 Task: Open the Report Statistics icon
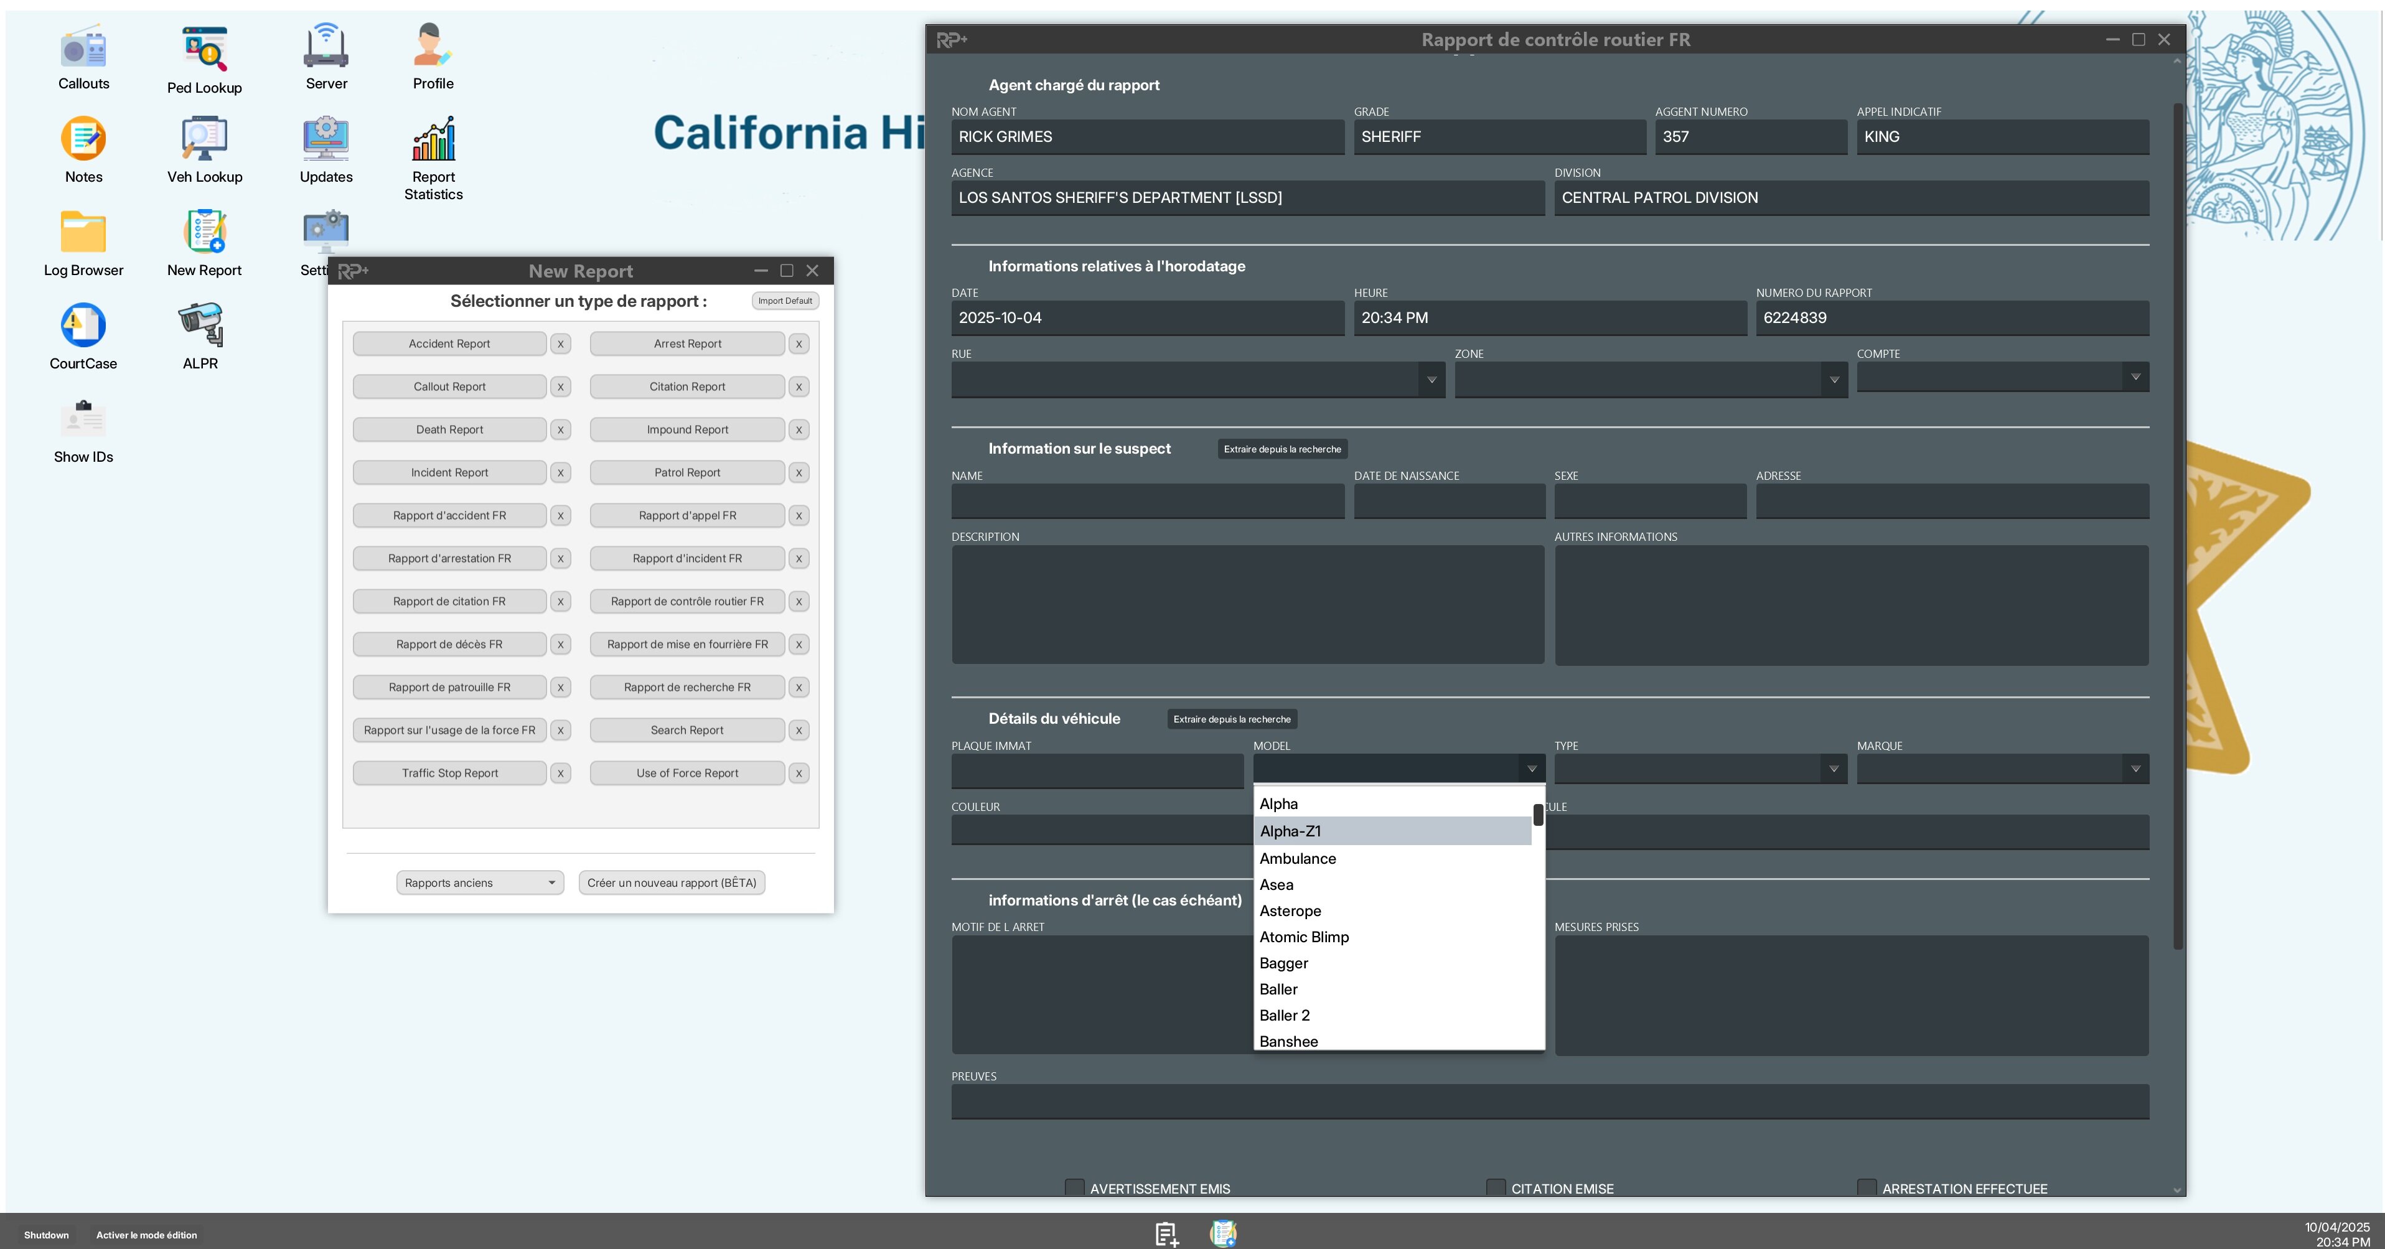click(x=433, y=140)
